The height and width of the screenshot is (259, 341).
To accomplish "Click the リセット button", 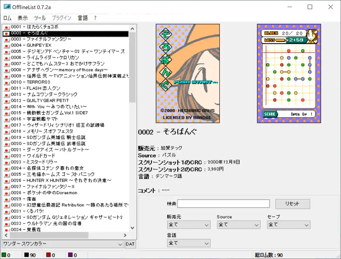I will [x=293, y=204].
